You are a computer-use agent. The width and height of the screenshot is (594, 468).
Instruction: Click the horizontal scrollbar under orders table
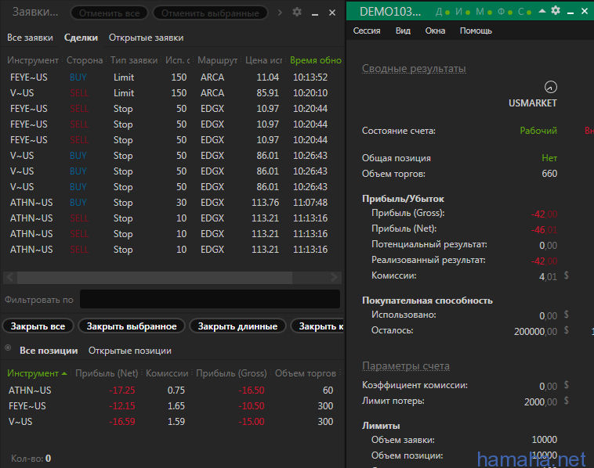157,278
